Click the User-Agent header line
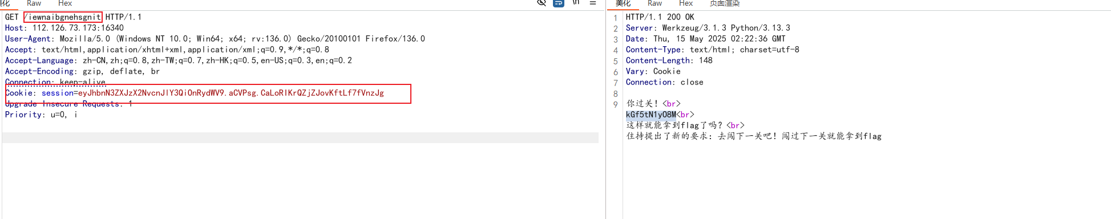Viewport: 1111px width, 219px height. pos(215,39)
